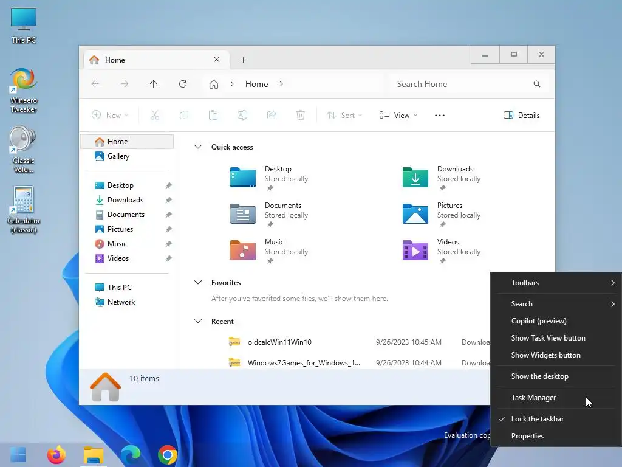Click the search magnifier icon
Screen dimensions: 622x467
pyautogui.click(x=537, y=84)
